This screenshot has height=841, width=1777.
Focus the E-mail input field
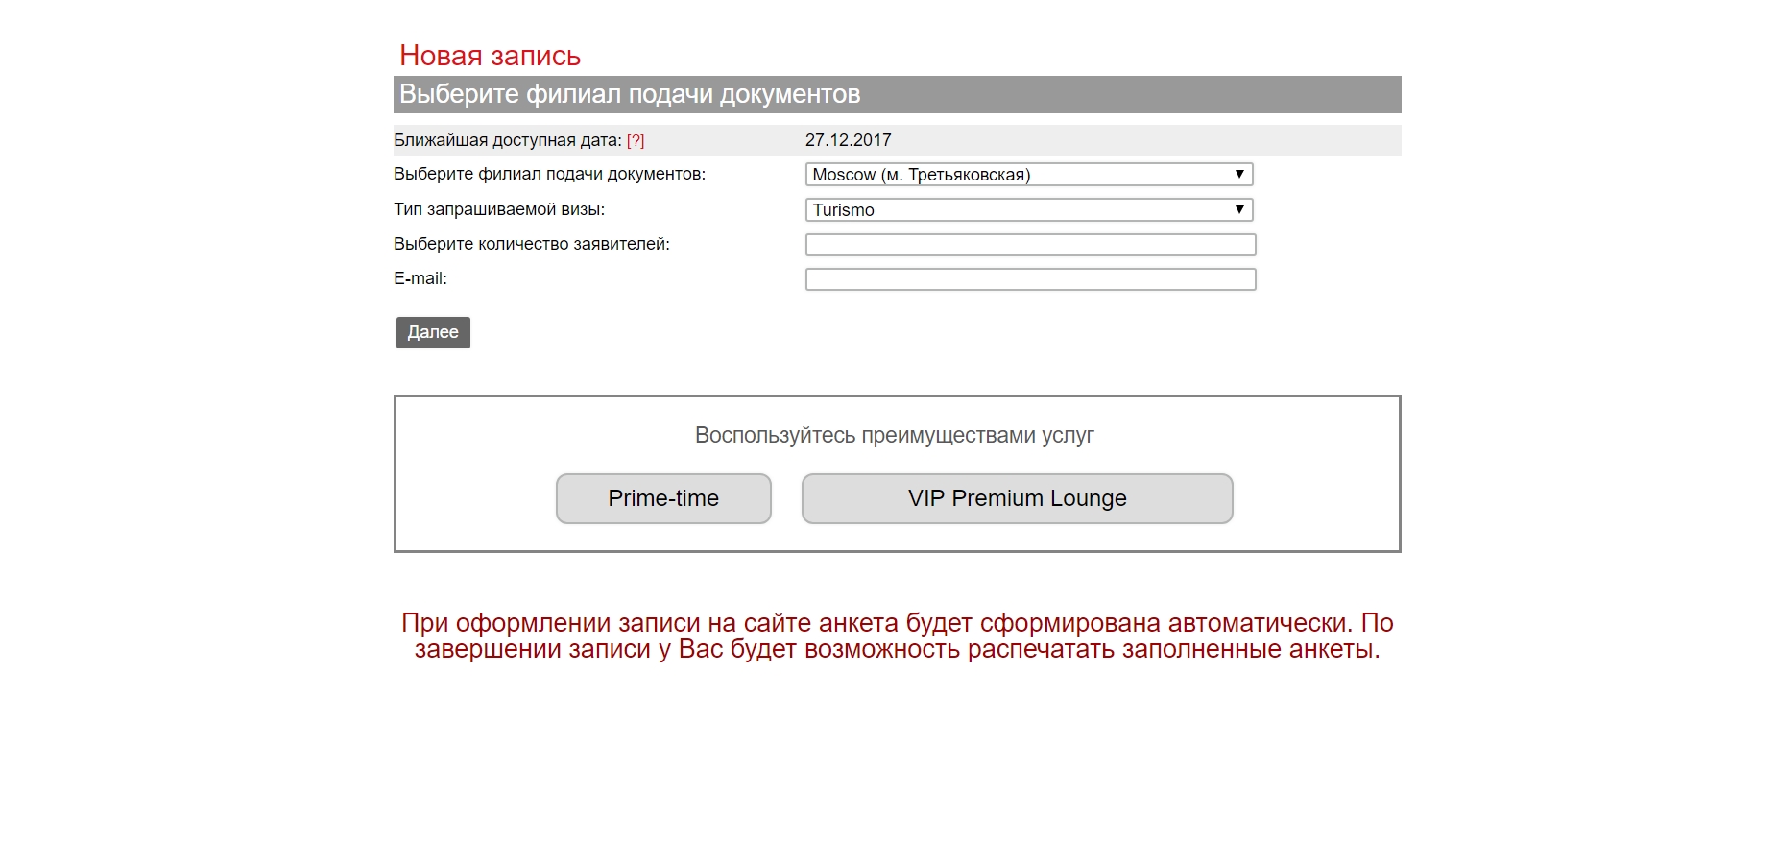[x=1030, y=279]
